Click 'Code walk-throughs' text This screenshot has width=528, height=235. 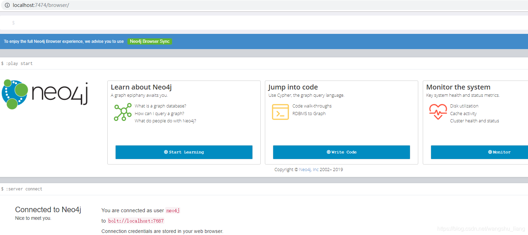[312, 106]
